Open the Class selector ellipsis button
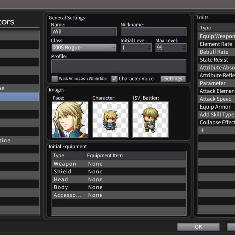This screenshot has width=235, height=235. coord(113,48)
